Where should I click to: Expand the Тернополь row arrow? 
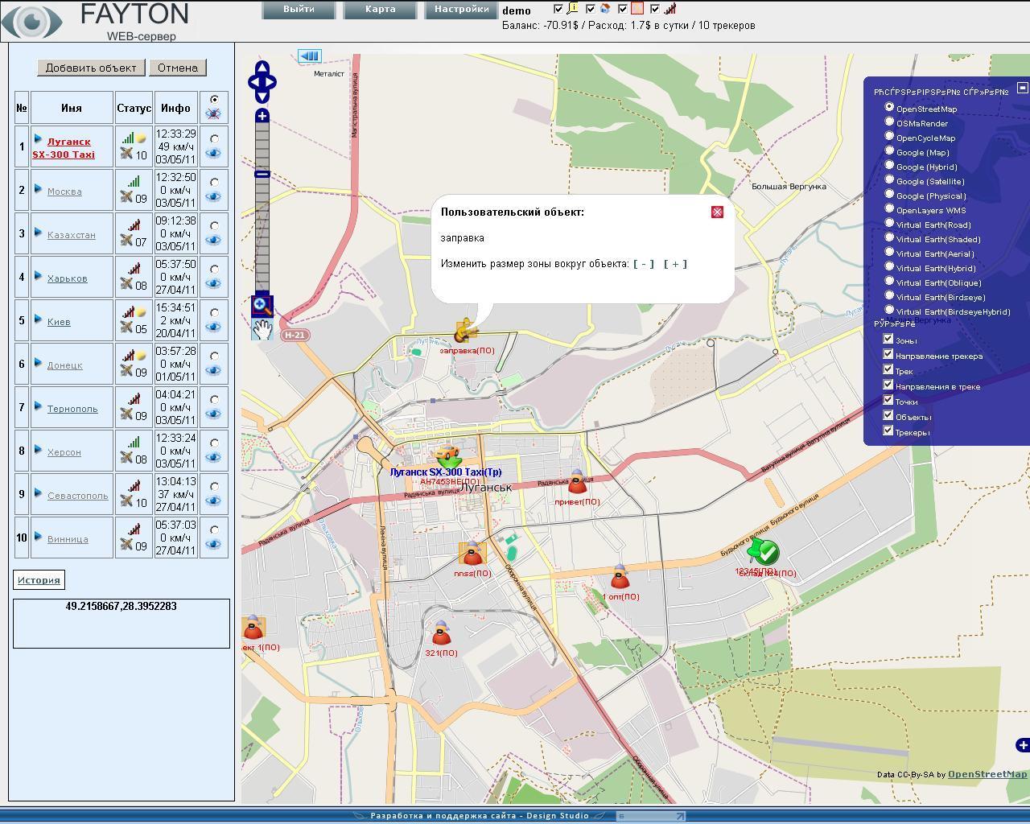click(38, 406)
